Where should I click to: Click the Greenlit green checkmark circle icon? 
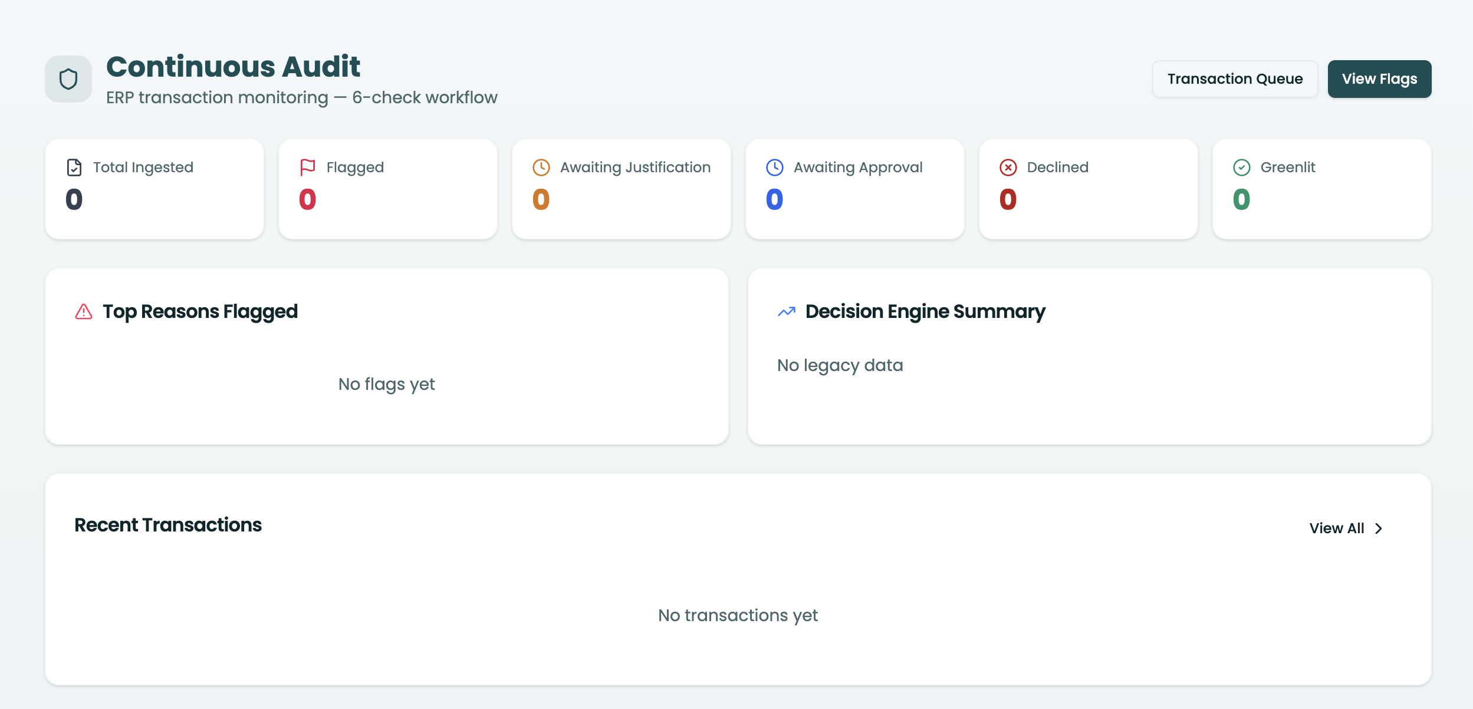point(1242,168)
